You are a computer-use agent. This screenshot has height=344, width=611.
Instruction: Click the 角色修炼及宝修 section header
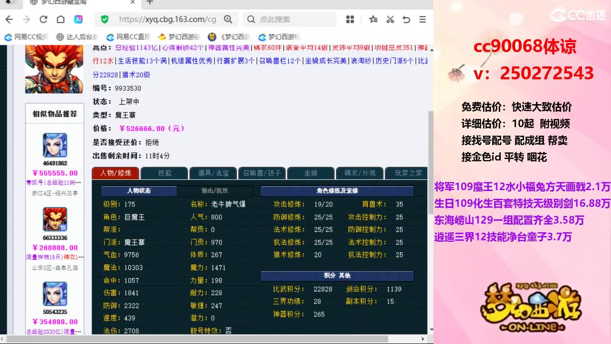[337, 191]
